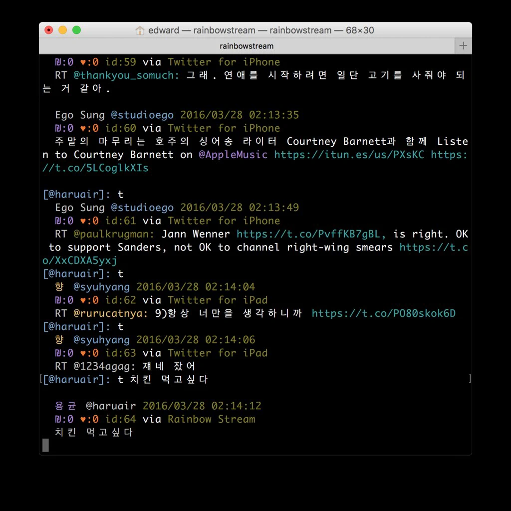511x511 pixels.
Task: Click the @paulkrugman mention
Action: click(x=114, y=234)
